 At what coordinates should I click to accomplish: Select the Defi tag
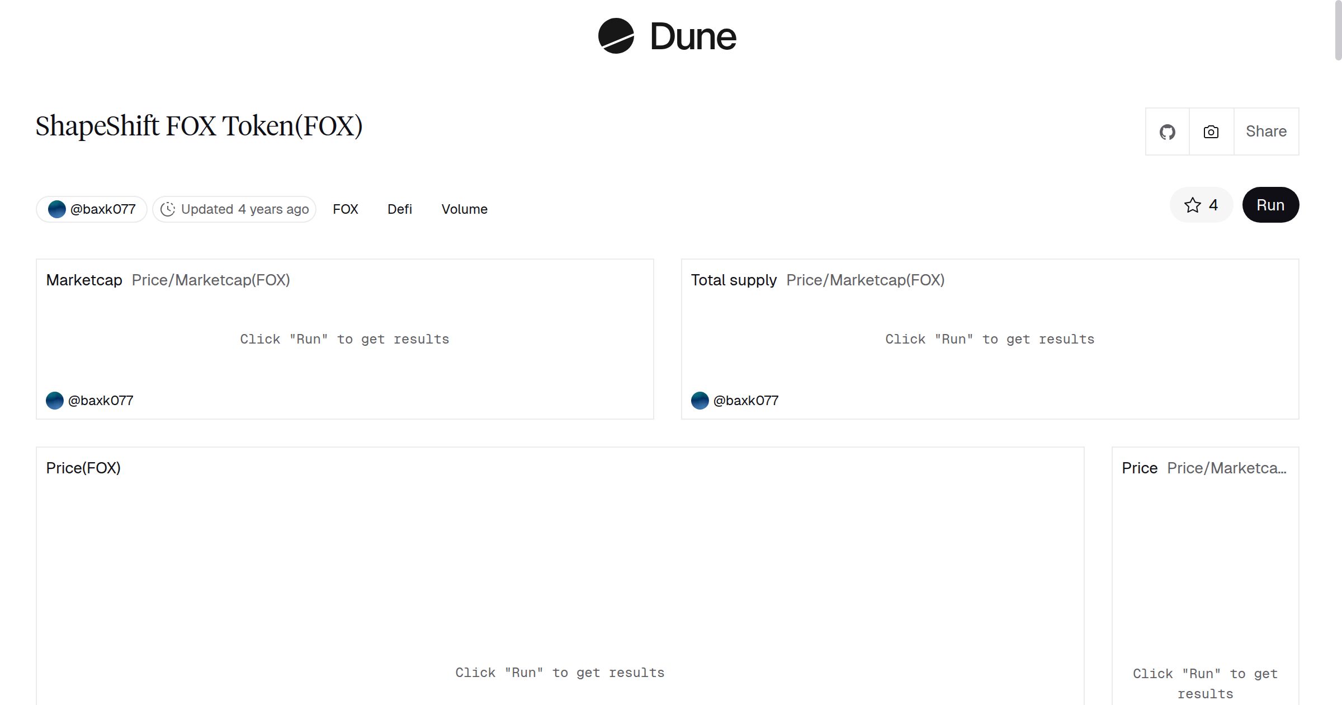tap(399, 209)
